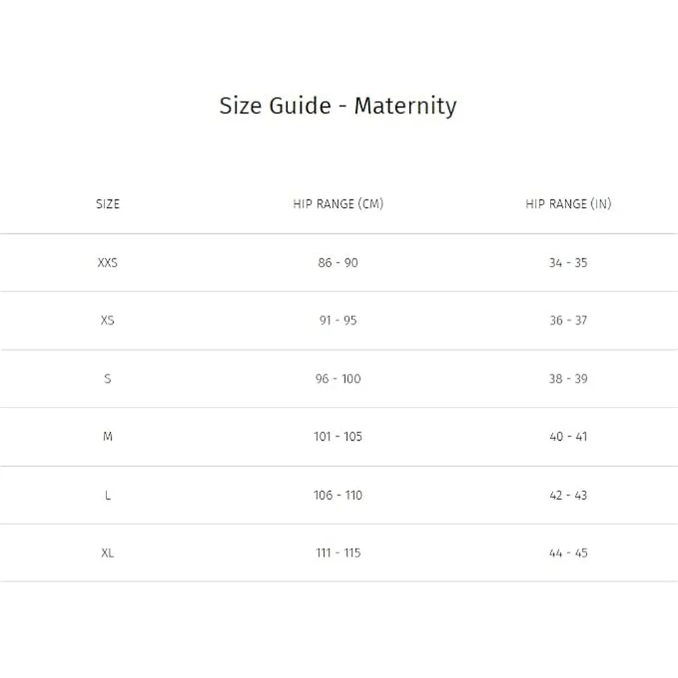Viewport: 678px width, 678px height.
Task: Click the M size row label
Action: pos(108,437)
